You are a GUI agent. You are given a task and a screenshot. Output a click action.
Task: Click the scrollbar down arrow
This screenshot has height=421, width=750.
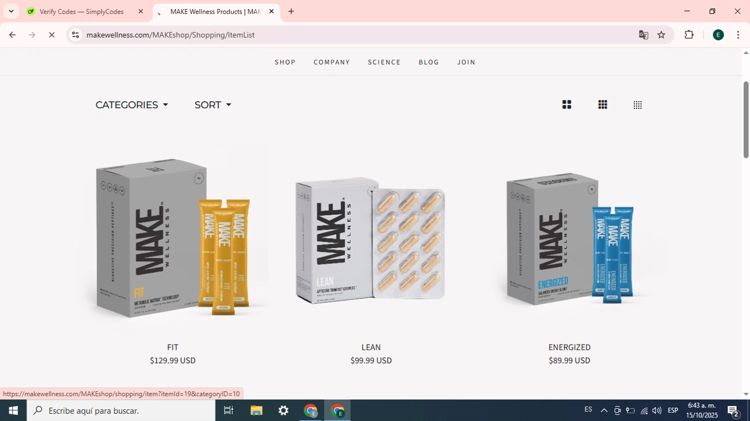click(x=746, y=394)
